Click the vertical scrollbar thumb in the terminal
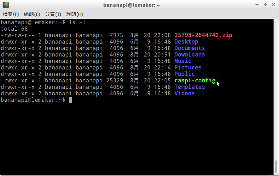The height and width of the screenshot is (176, 279). pos(276,166)
